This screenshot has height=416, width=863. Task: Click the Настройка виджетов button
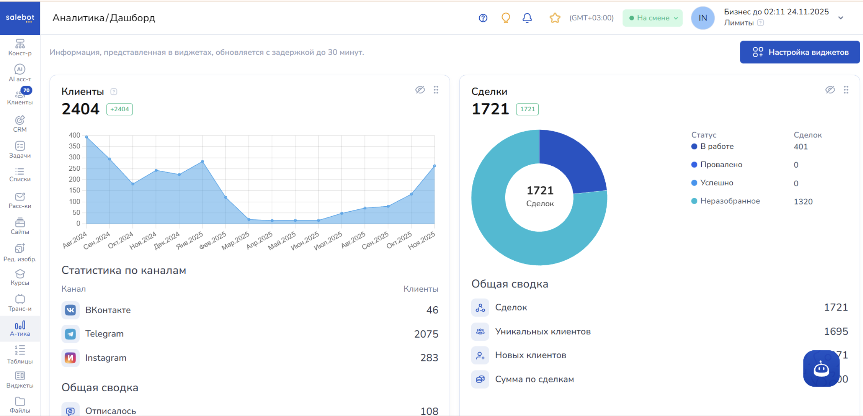pyautogui.click(x=800, y=52)
